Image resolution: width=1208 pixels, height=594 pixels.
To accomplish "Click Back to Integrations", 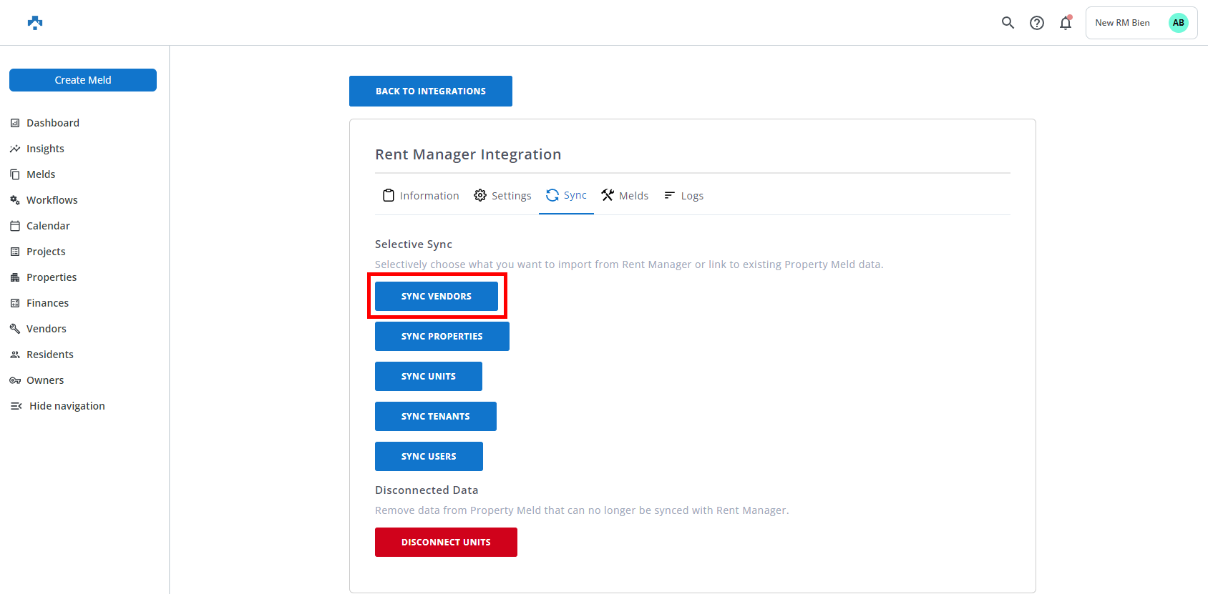I will (431, 91).
